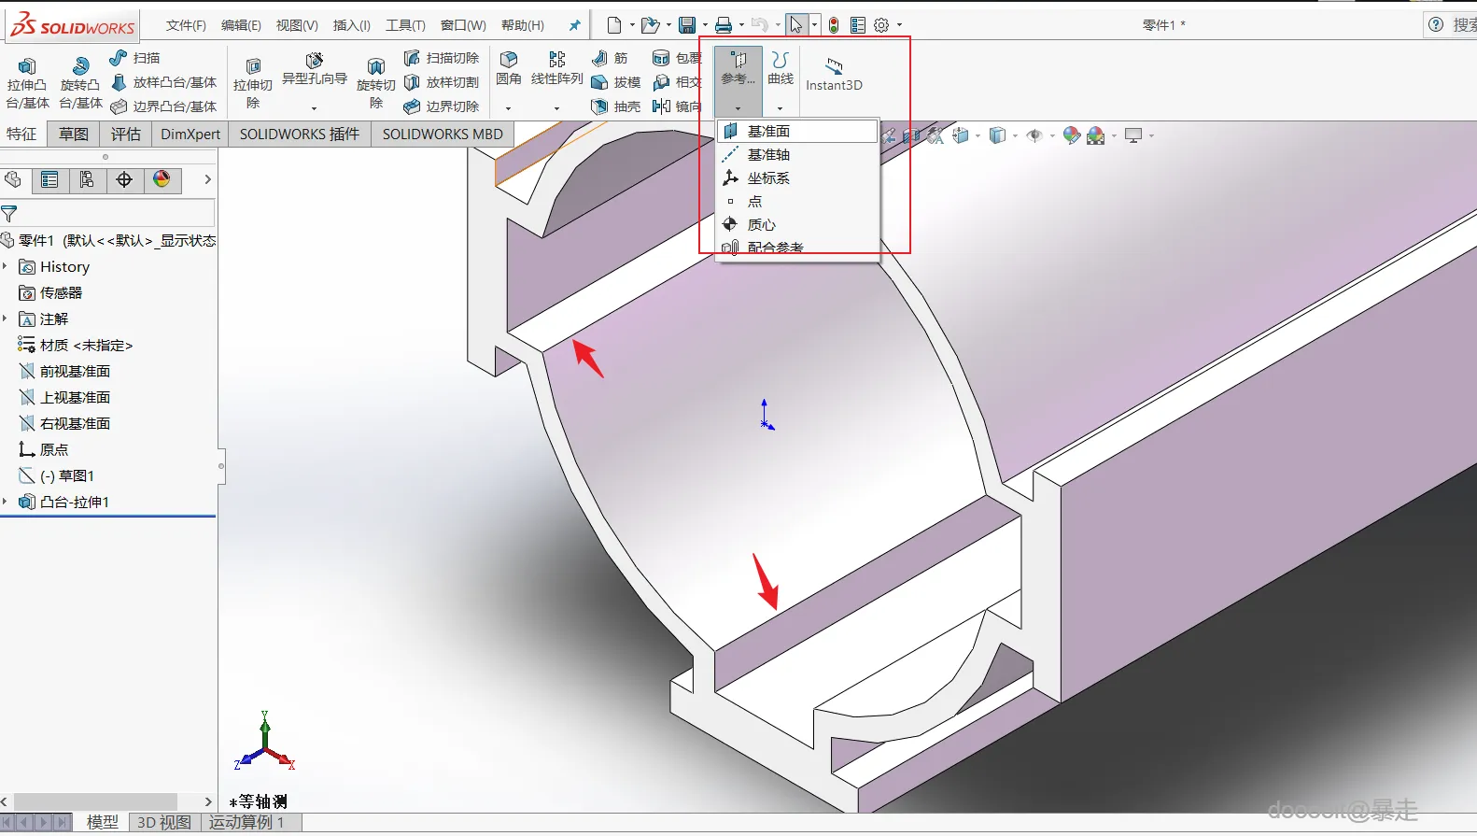Pick the 相交 intersect tool
This screenshot has width=1477, height=836.
pyautogui.click(x=677, y=82)
